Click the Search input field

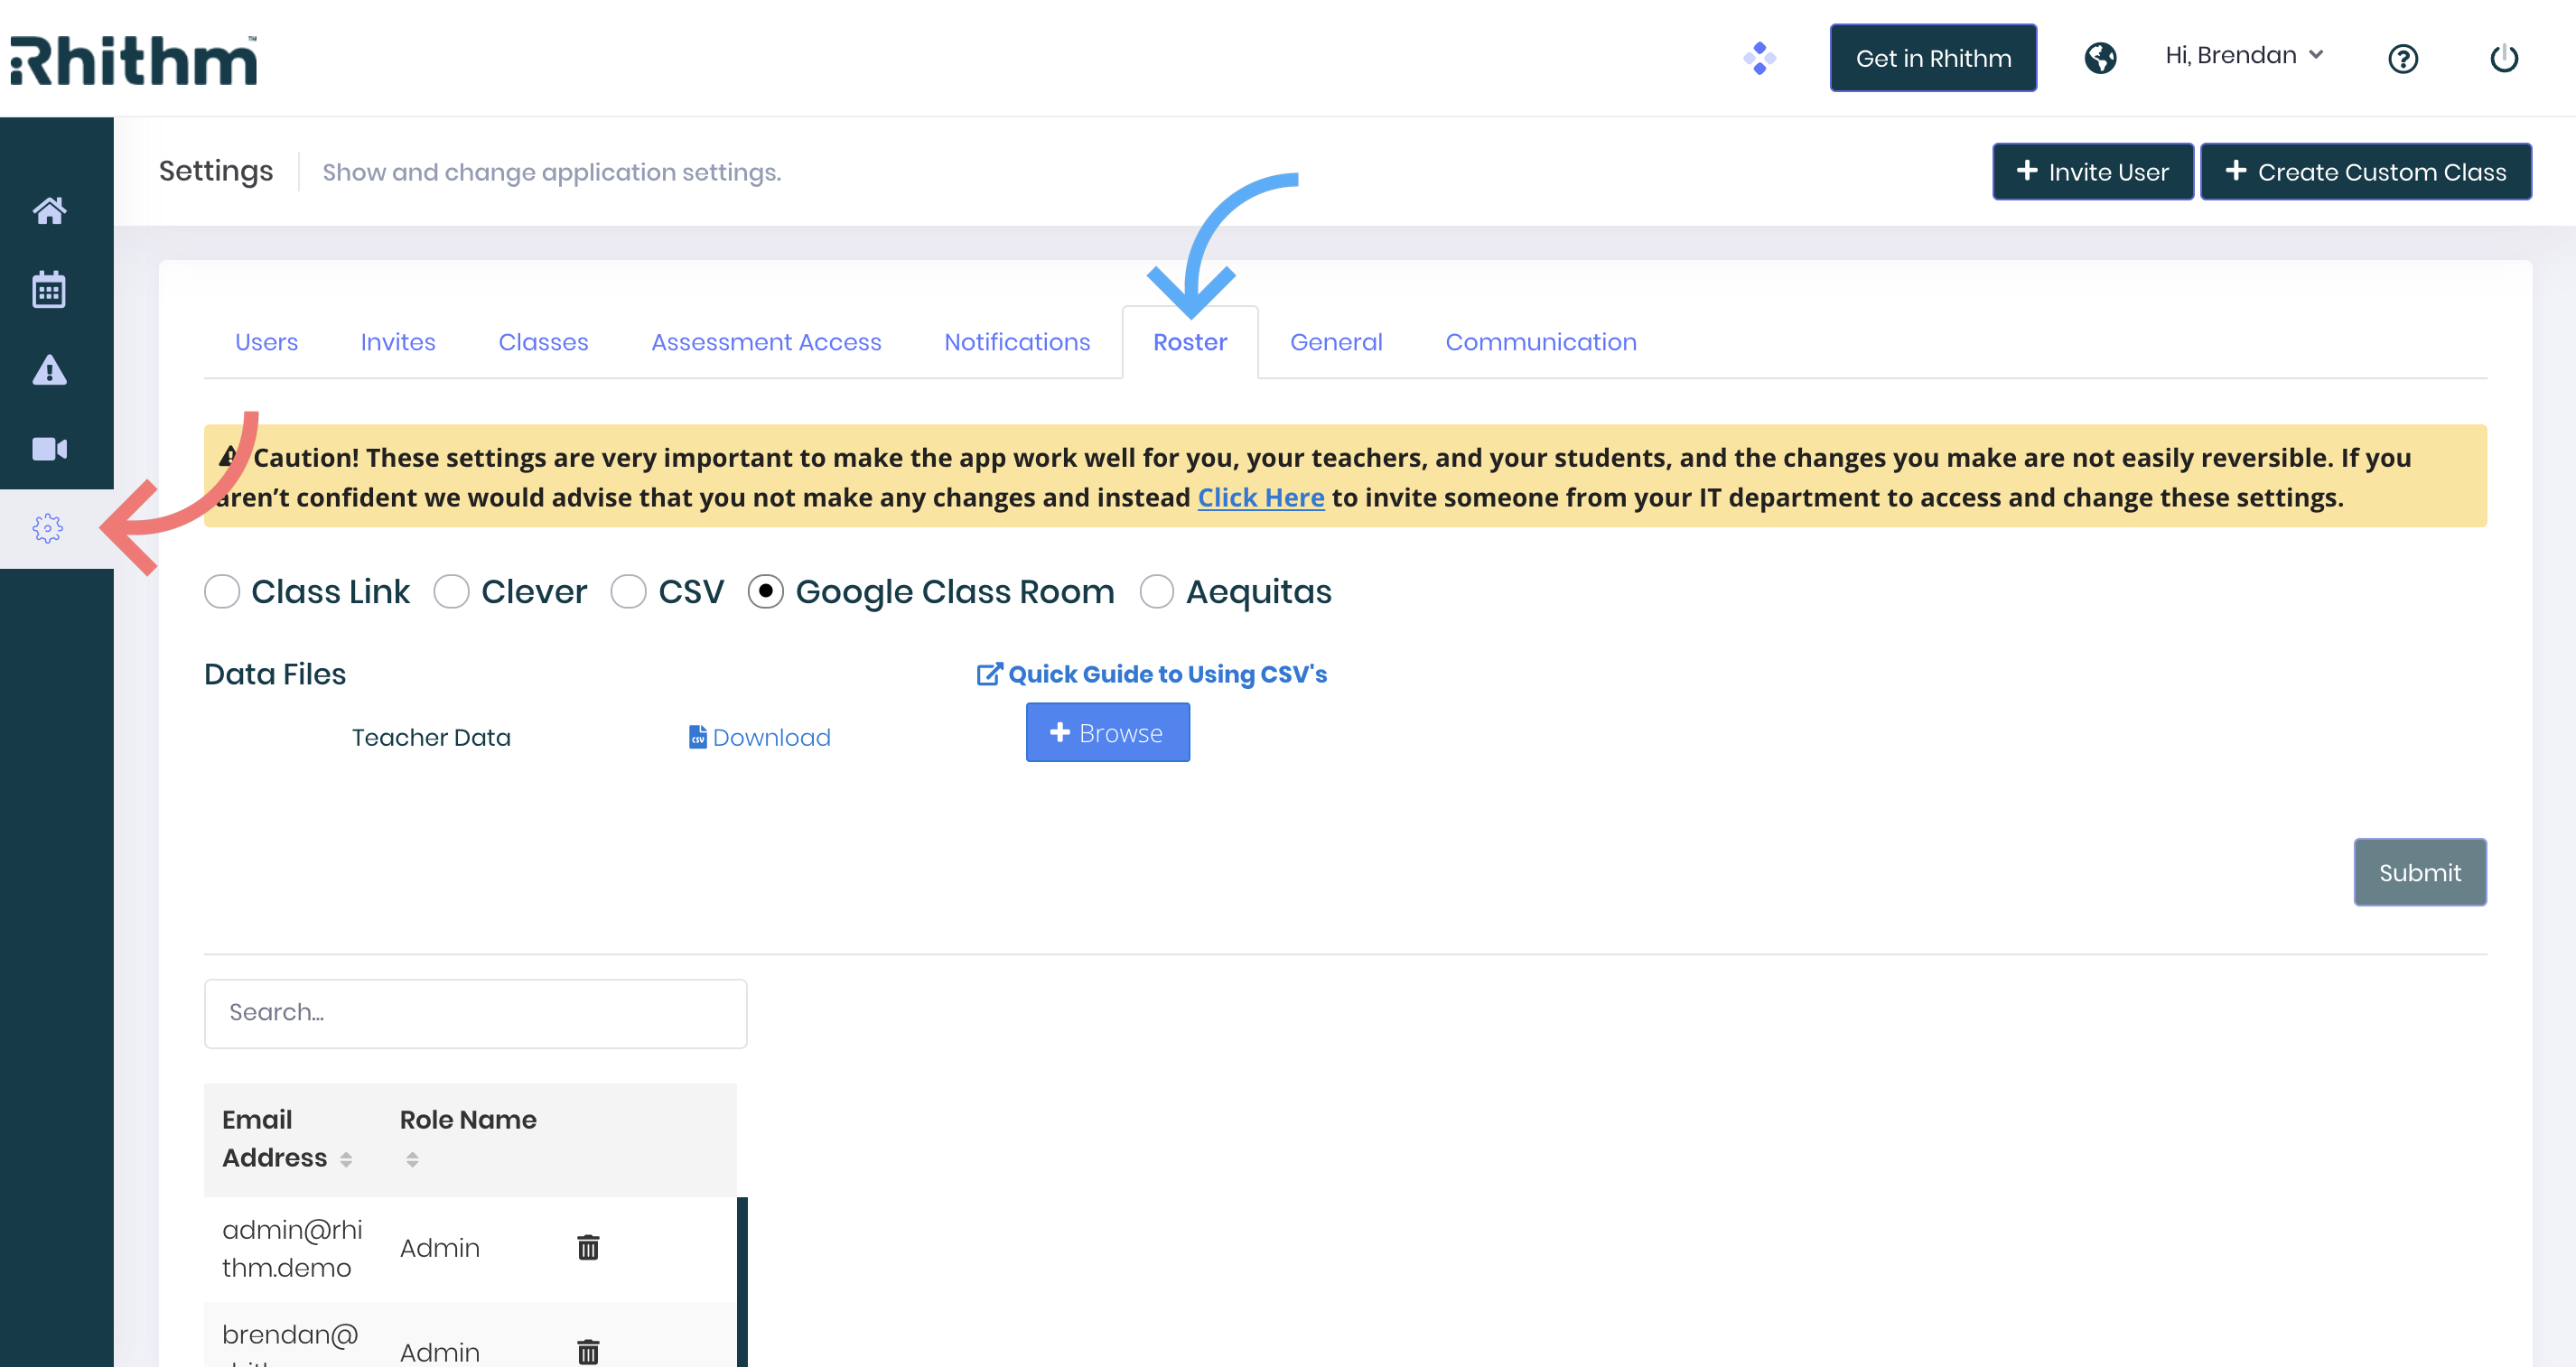(475, 1011)
